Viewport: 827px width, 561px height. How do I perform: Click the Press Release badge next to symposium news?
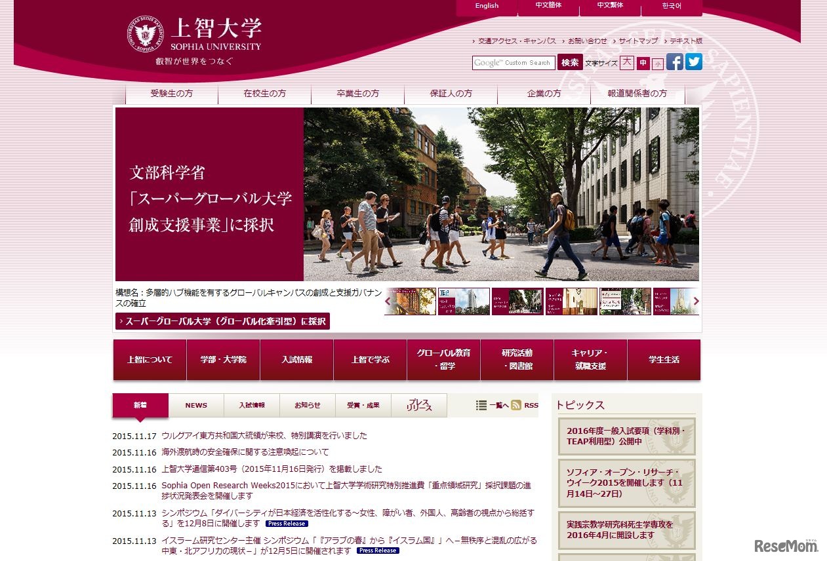[x=287, y=524]
